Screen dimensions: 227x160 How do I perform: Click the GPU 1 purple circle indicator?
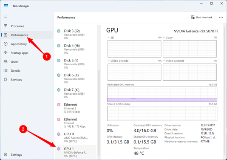pyautogui.click(x=59, y=149)
